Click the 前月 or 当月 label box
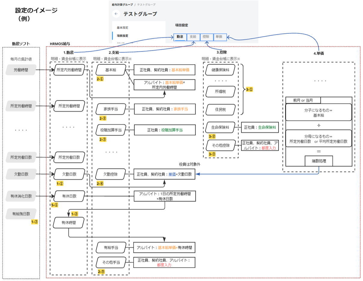The width and height of the screenshot is (363, 281). 303,100
